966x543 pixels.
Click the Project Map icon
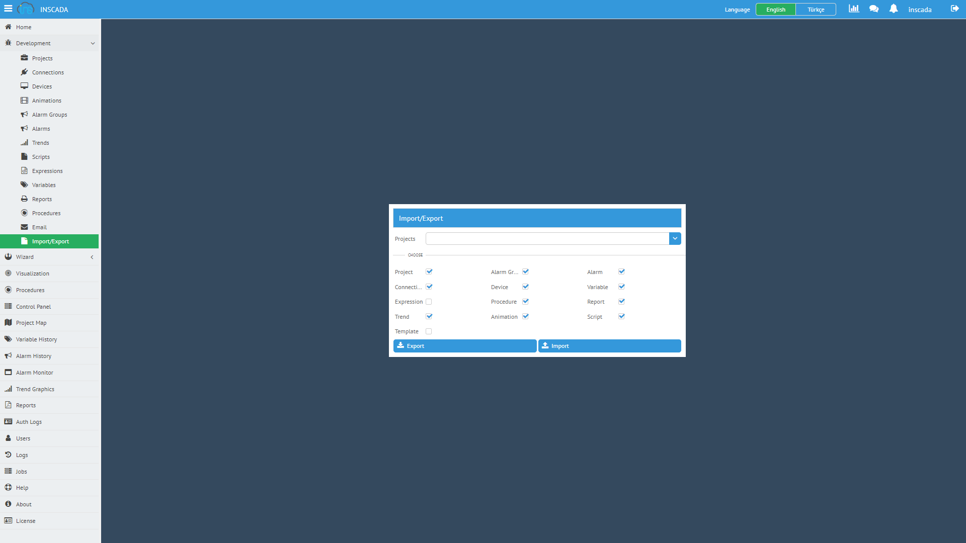tap(8, 322)
